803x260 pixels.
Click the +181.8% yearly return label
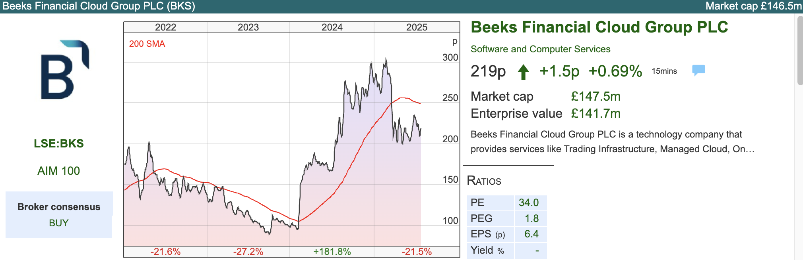[x=332, y=252]
